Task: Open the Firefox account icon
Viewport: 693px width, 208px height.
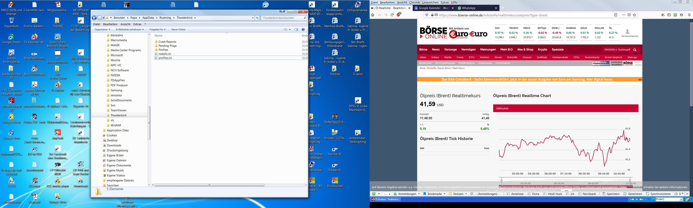Action: 681,15
